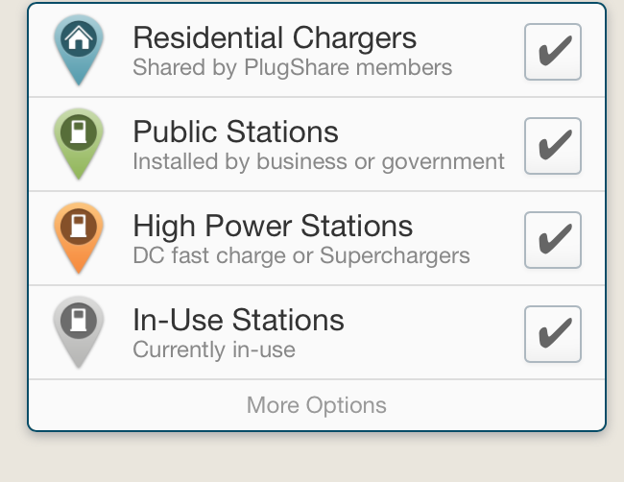This screenshot has width=624, height=482.
Task: Click the orange High Power Stations pin icon
Action: (x=79, y=238)
